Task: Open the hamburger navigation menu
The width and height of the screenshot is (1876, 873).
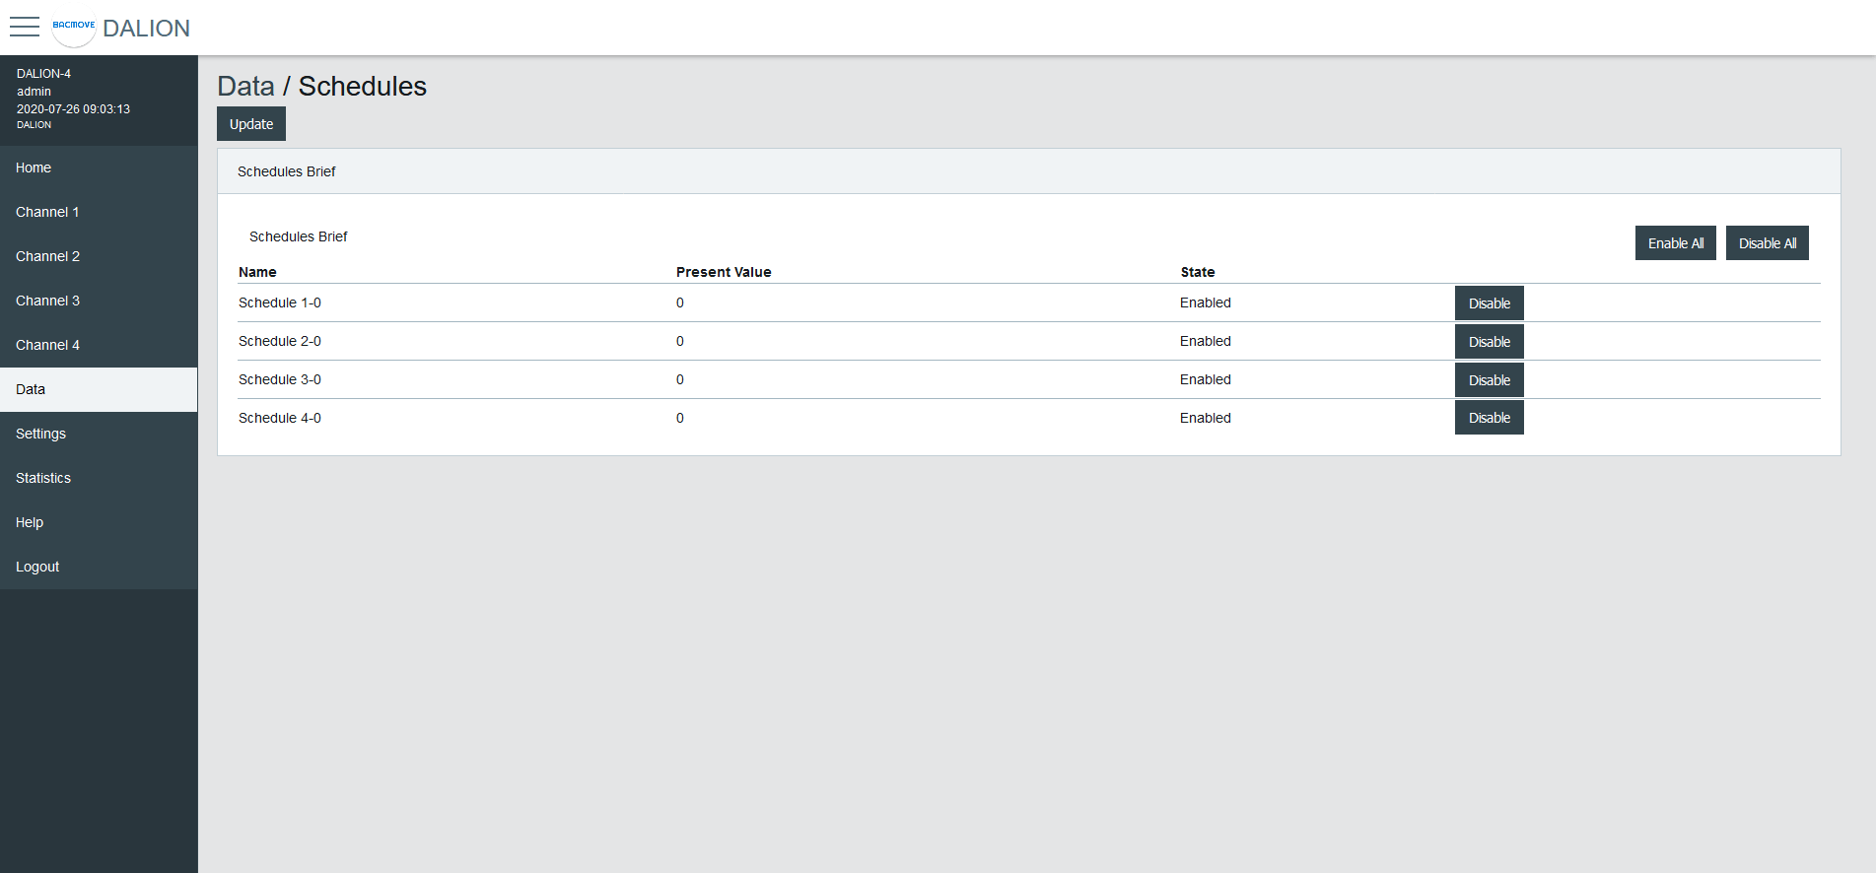Action: [25, 27]
